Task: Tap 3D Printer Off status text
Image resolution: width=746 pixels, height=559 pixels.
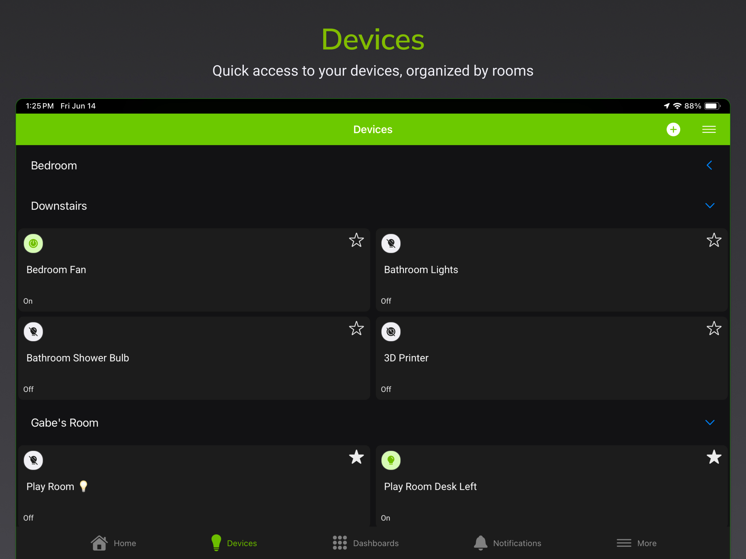Action: pyautogui.click(x=386, y=389)
